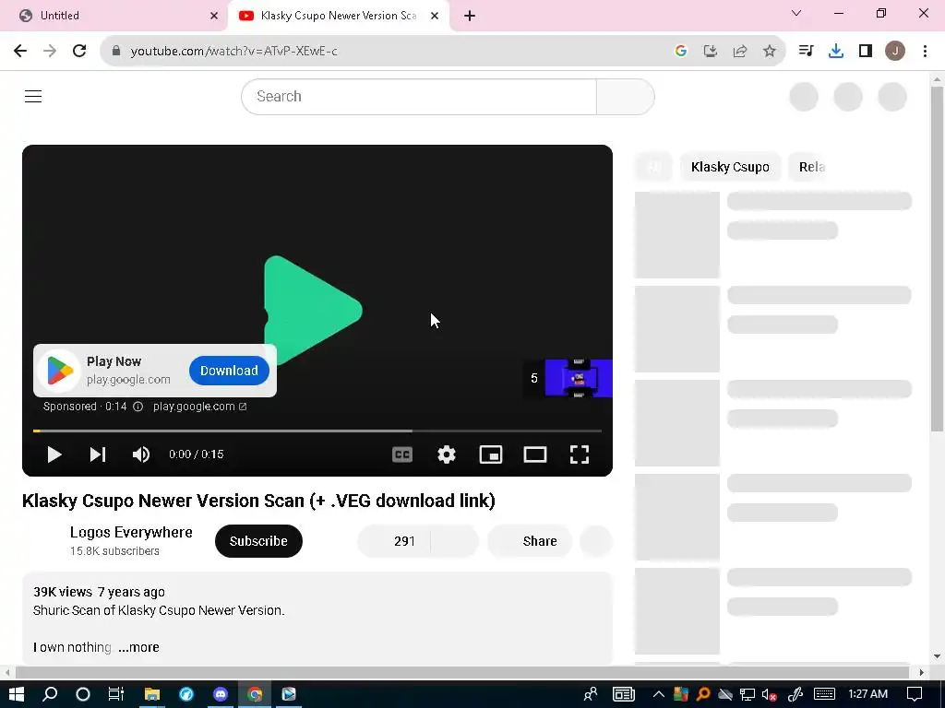Viewport: 945px width, 708px height.
Task: Click the Google icon in address bar
Action: click(681, 52)
